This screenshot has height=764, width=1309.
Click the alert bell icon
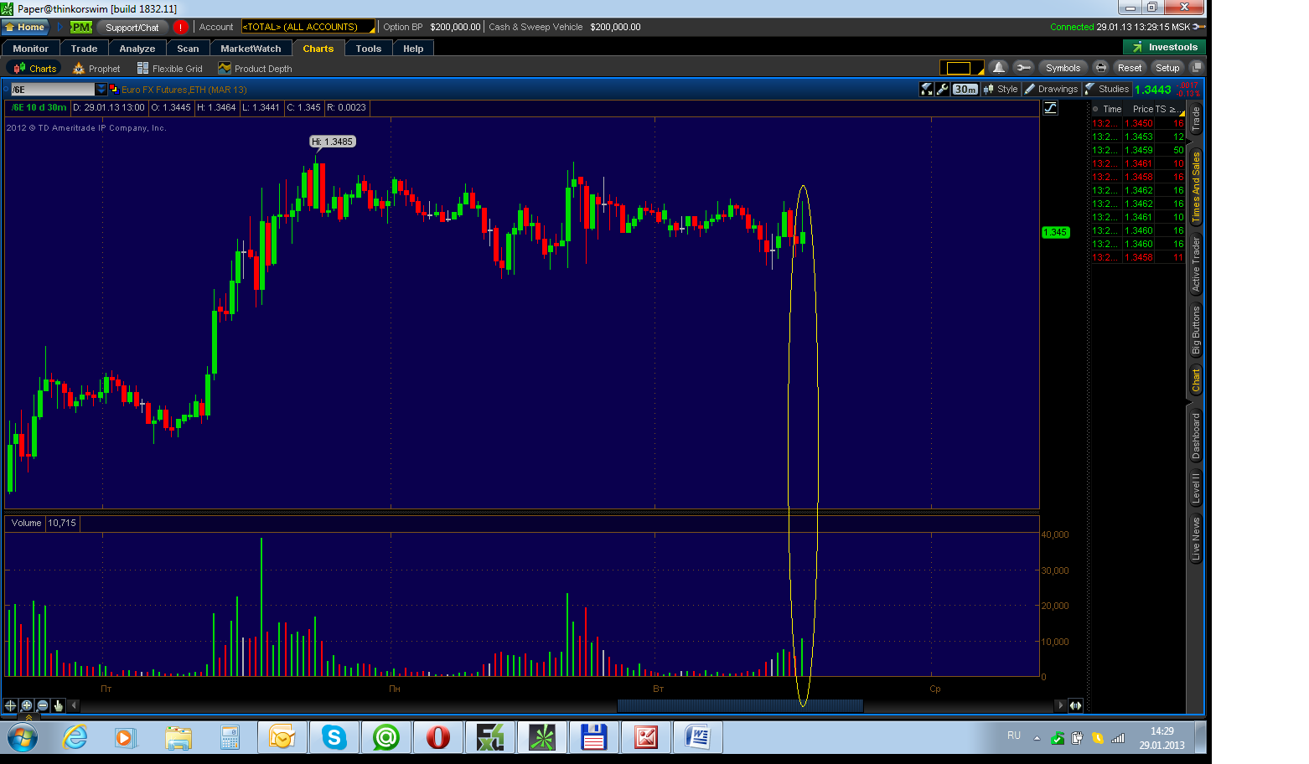[998, 68]
